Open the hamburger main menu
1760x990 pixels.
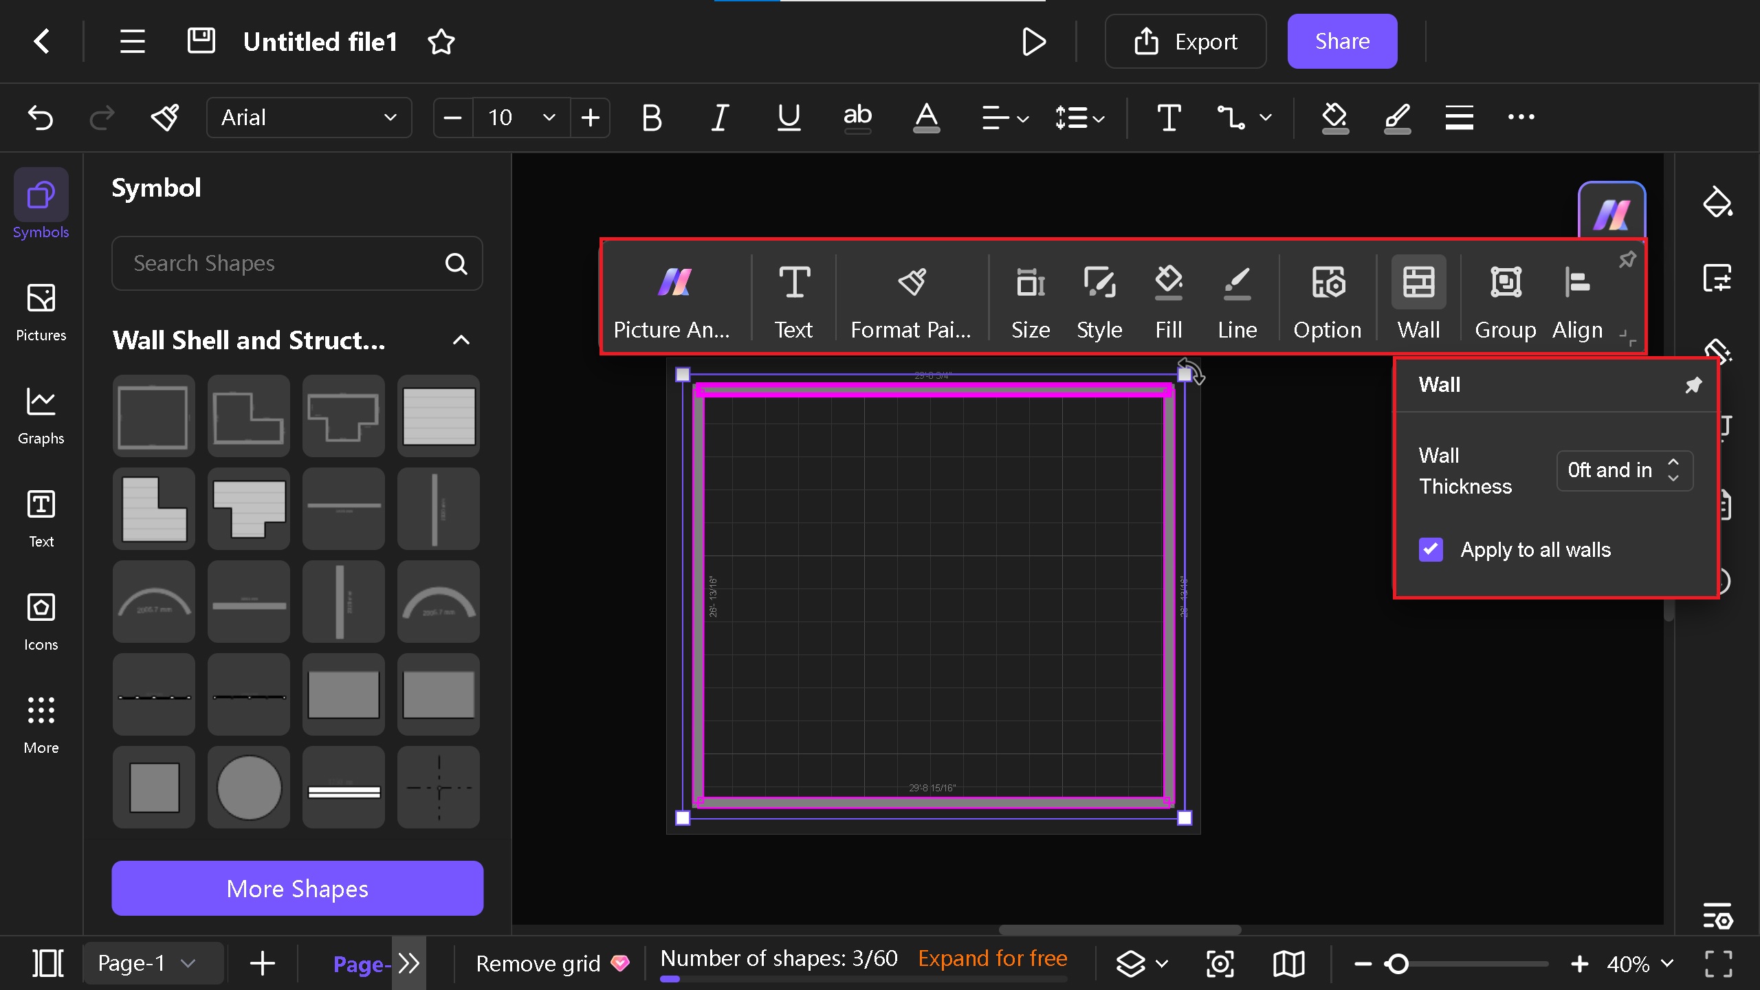[132, 41]
